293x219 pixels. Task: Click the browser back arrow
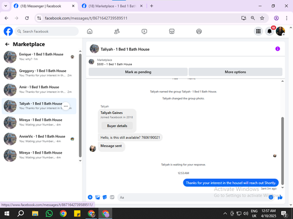click(x=6, y=18)
